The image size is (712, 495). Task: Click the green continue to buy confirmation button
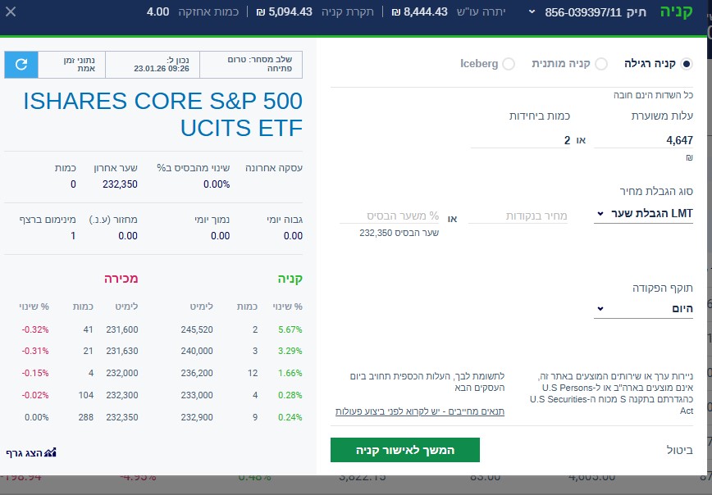405,450
